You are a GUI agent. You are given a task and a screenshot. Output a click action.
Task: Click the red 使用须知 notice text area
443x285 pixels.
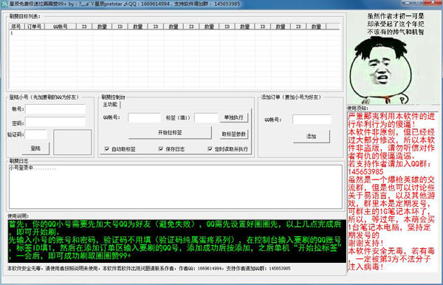pos(392,191)
